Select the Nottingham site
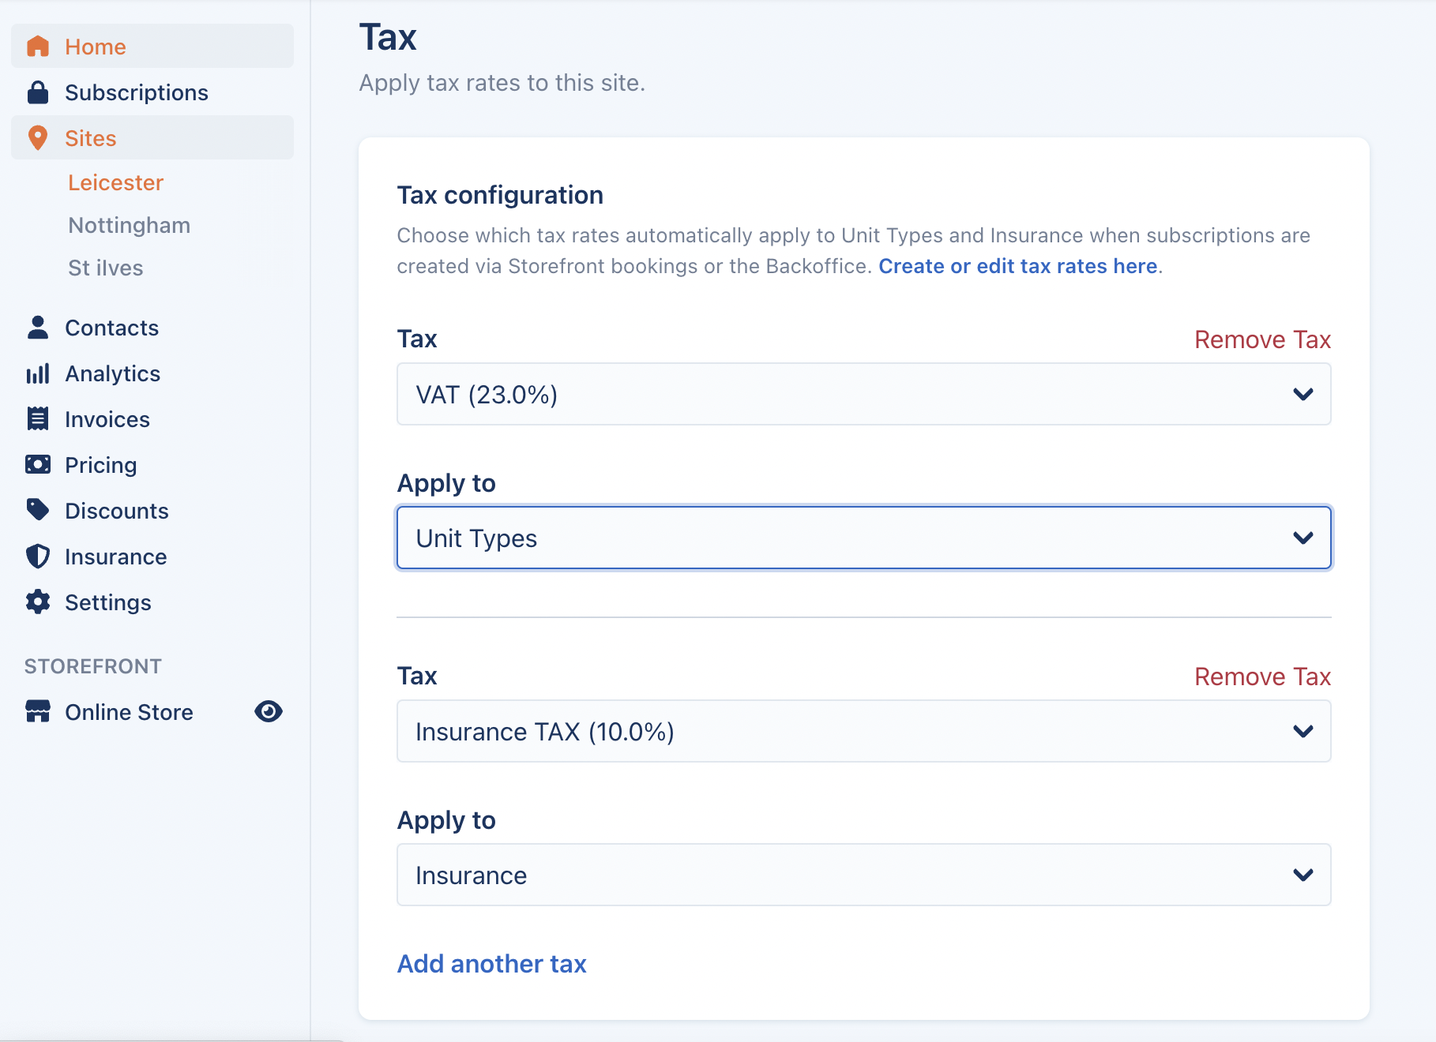This screenshot has width=1436, height=1042. tap(130, 226)
